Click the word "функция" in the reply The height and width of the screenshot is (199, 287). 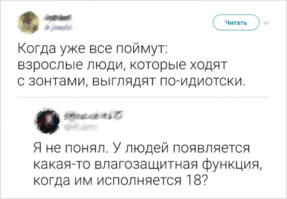pos(232,165)
